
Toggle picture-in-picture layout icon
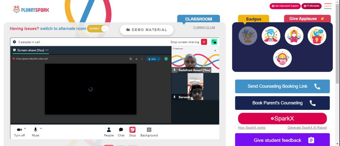[214, 42]
